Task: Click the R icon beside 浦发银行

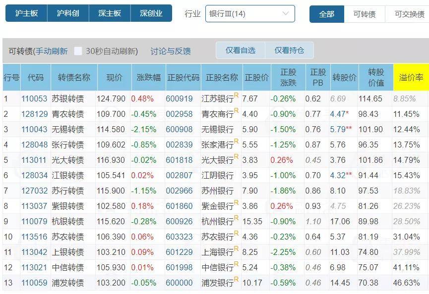Action: (x=236, y=279)
